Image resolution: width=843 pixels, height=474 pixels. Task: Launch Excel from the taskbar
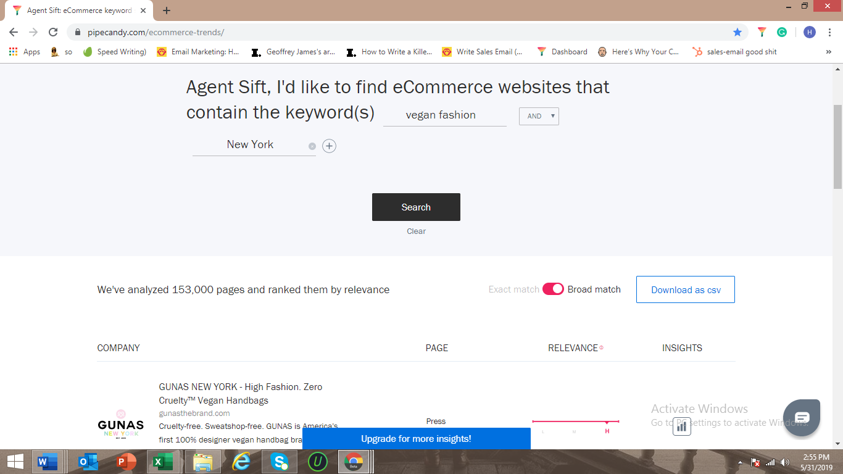coord(163,461)
